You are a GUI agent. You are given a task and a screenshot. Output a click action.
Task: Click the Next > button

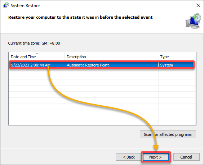click(x=156, y=157)
